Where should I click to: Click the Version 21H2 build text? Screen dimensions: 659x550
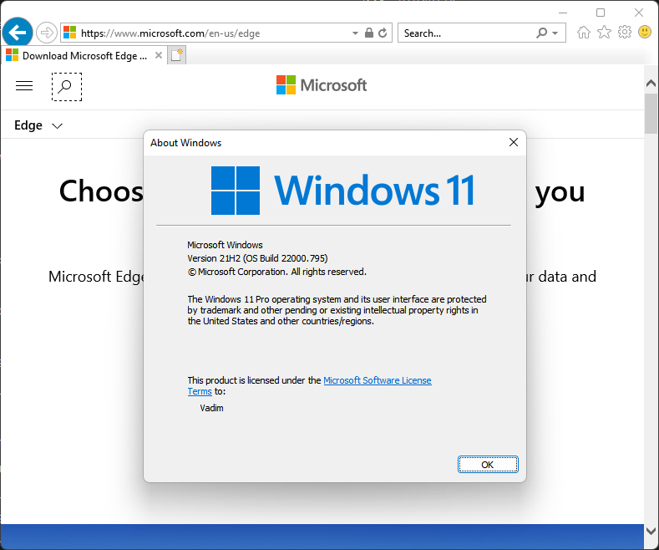pos(257,258)
